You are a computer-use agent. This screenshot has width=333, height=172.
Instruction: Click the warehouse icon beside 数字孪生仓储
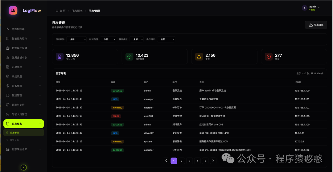(8, 48)
